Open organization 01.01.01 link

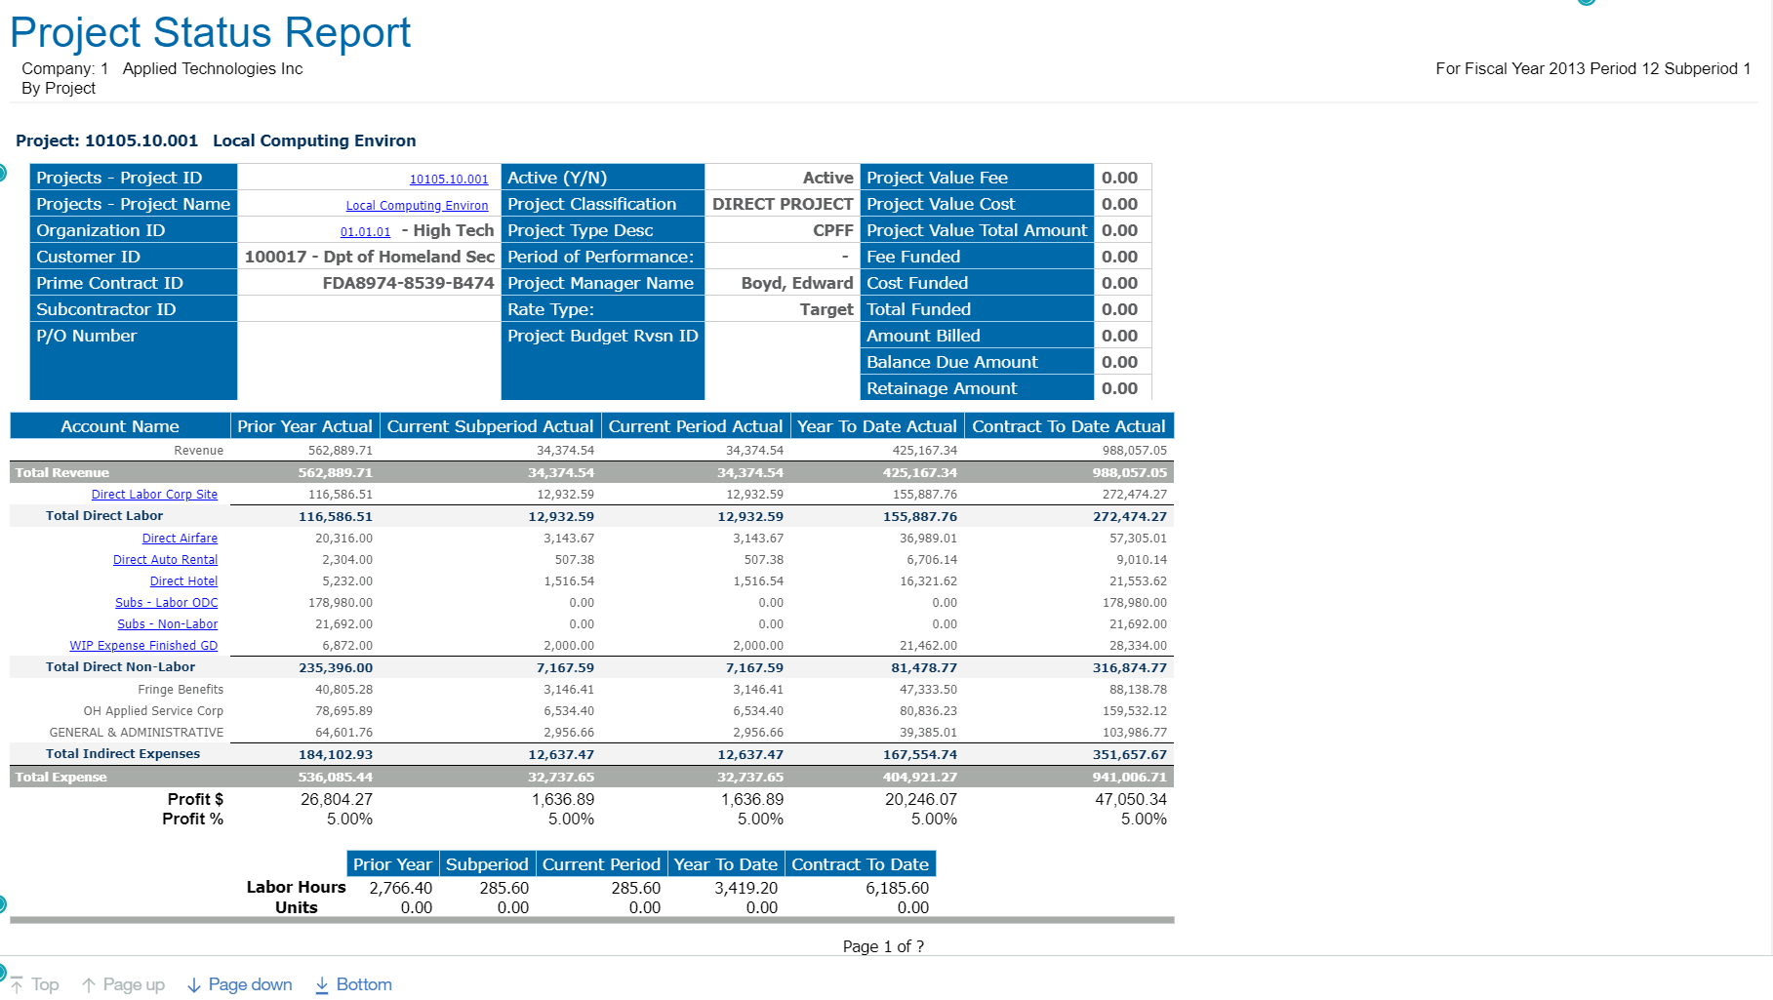(x=365, y=231)
